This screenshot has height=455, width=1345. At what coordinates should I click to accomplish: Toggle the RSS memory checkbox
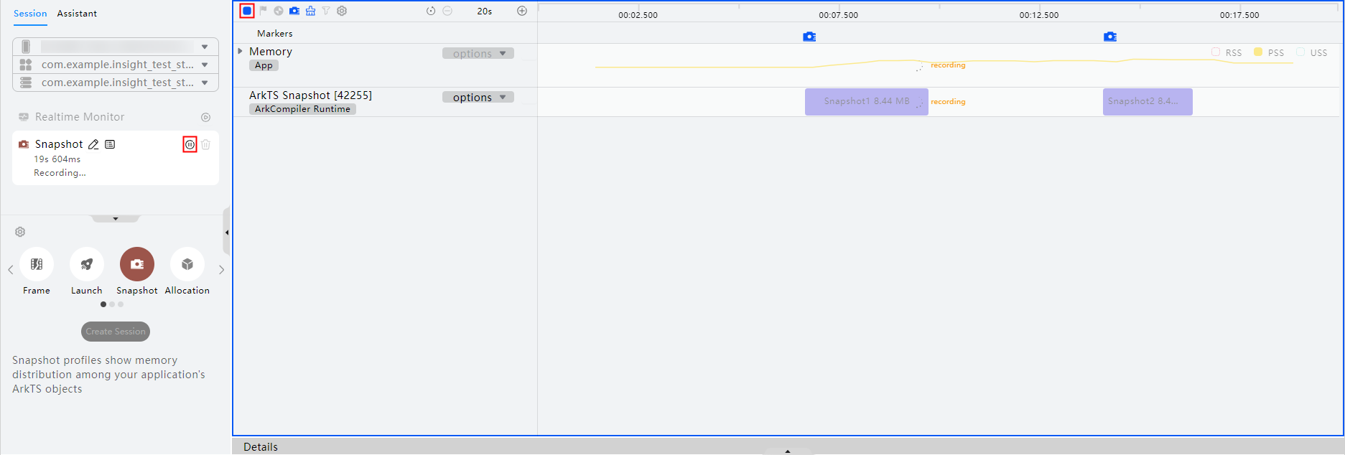tap(1216, 52)
